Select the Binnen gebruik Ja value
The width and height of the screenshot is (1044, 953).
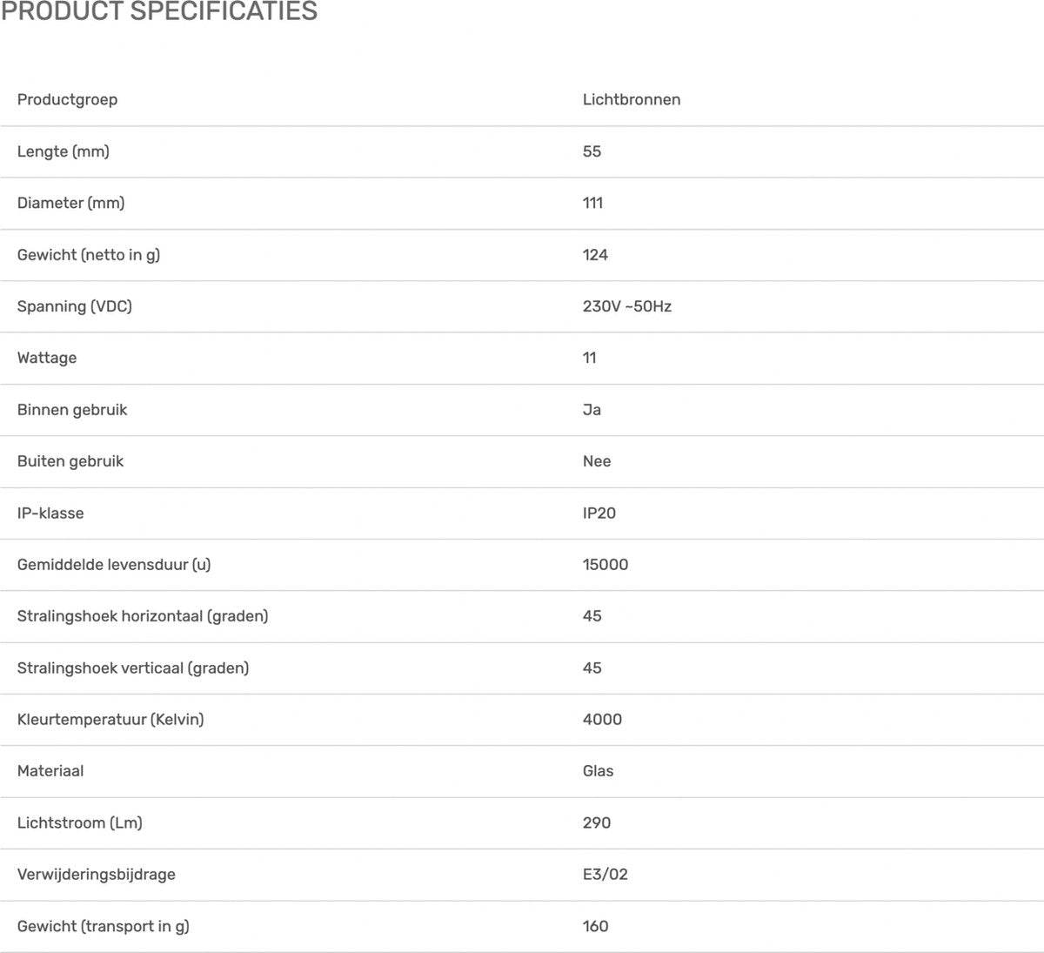[592, 410]
